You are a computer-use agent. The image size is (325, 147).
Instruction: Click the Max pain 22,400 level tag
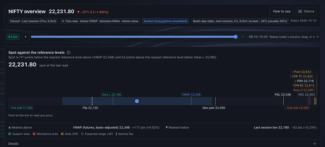tap(214, 108)
